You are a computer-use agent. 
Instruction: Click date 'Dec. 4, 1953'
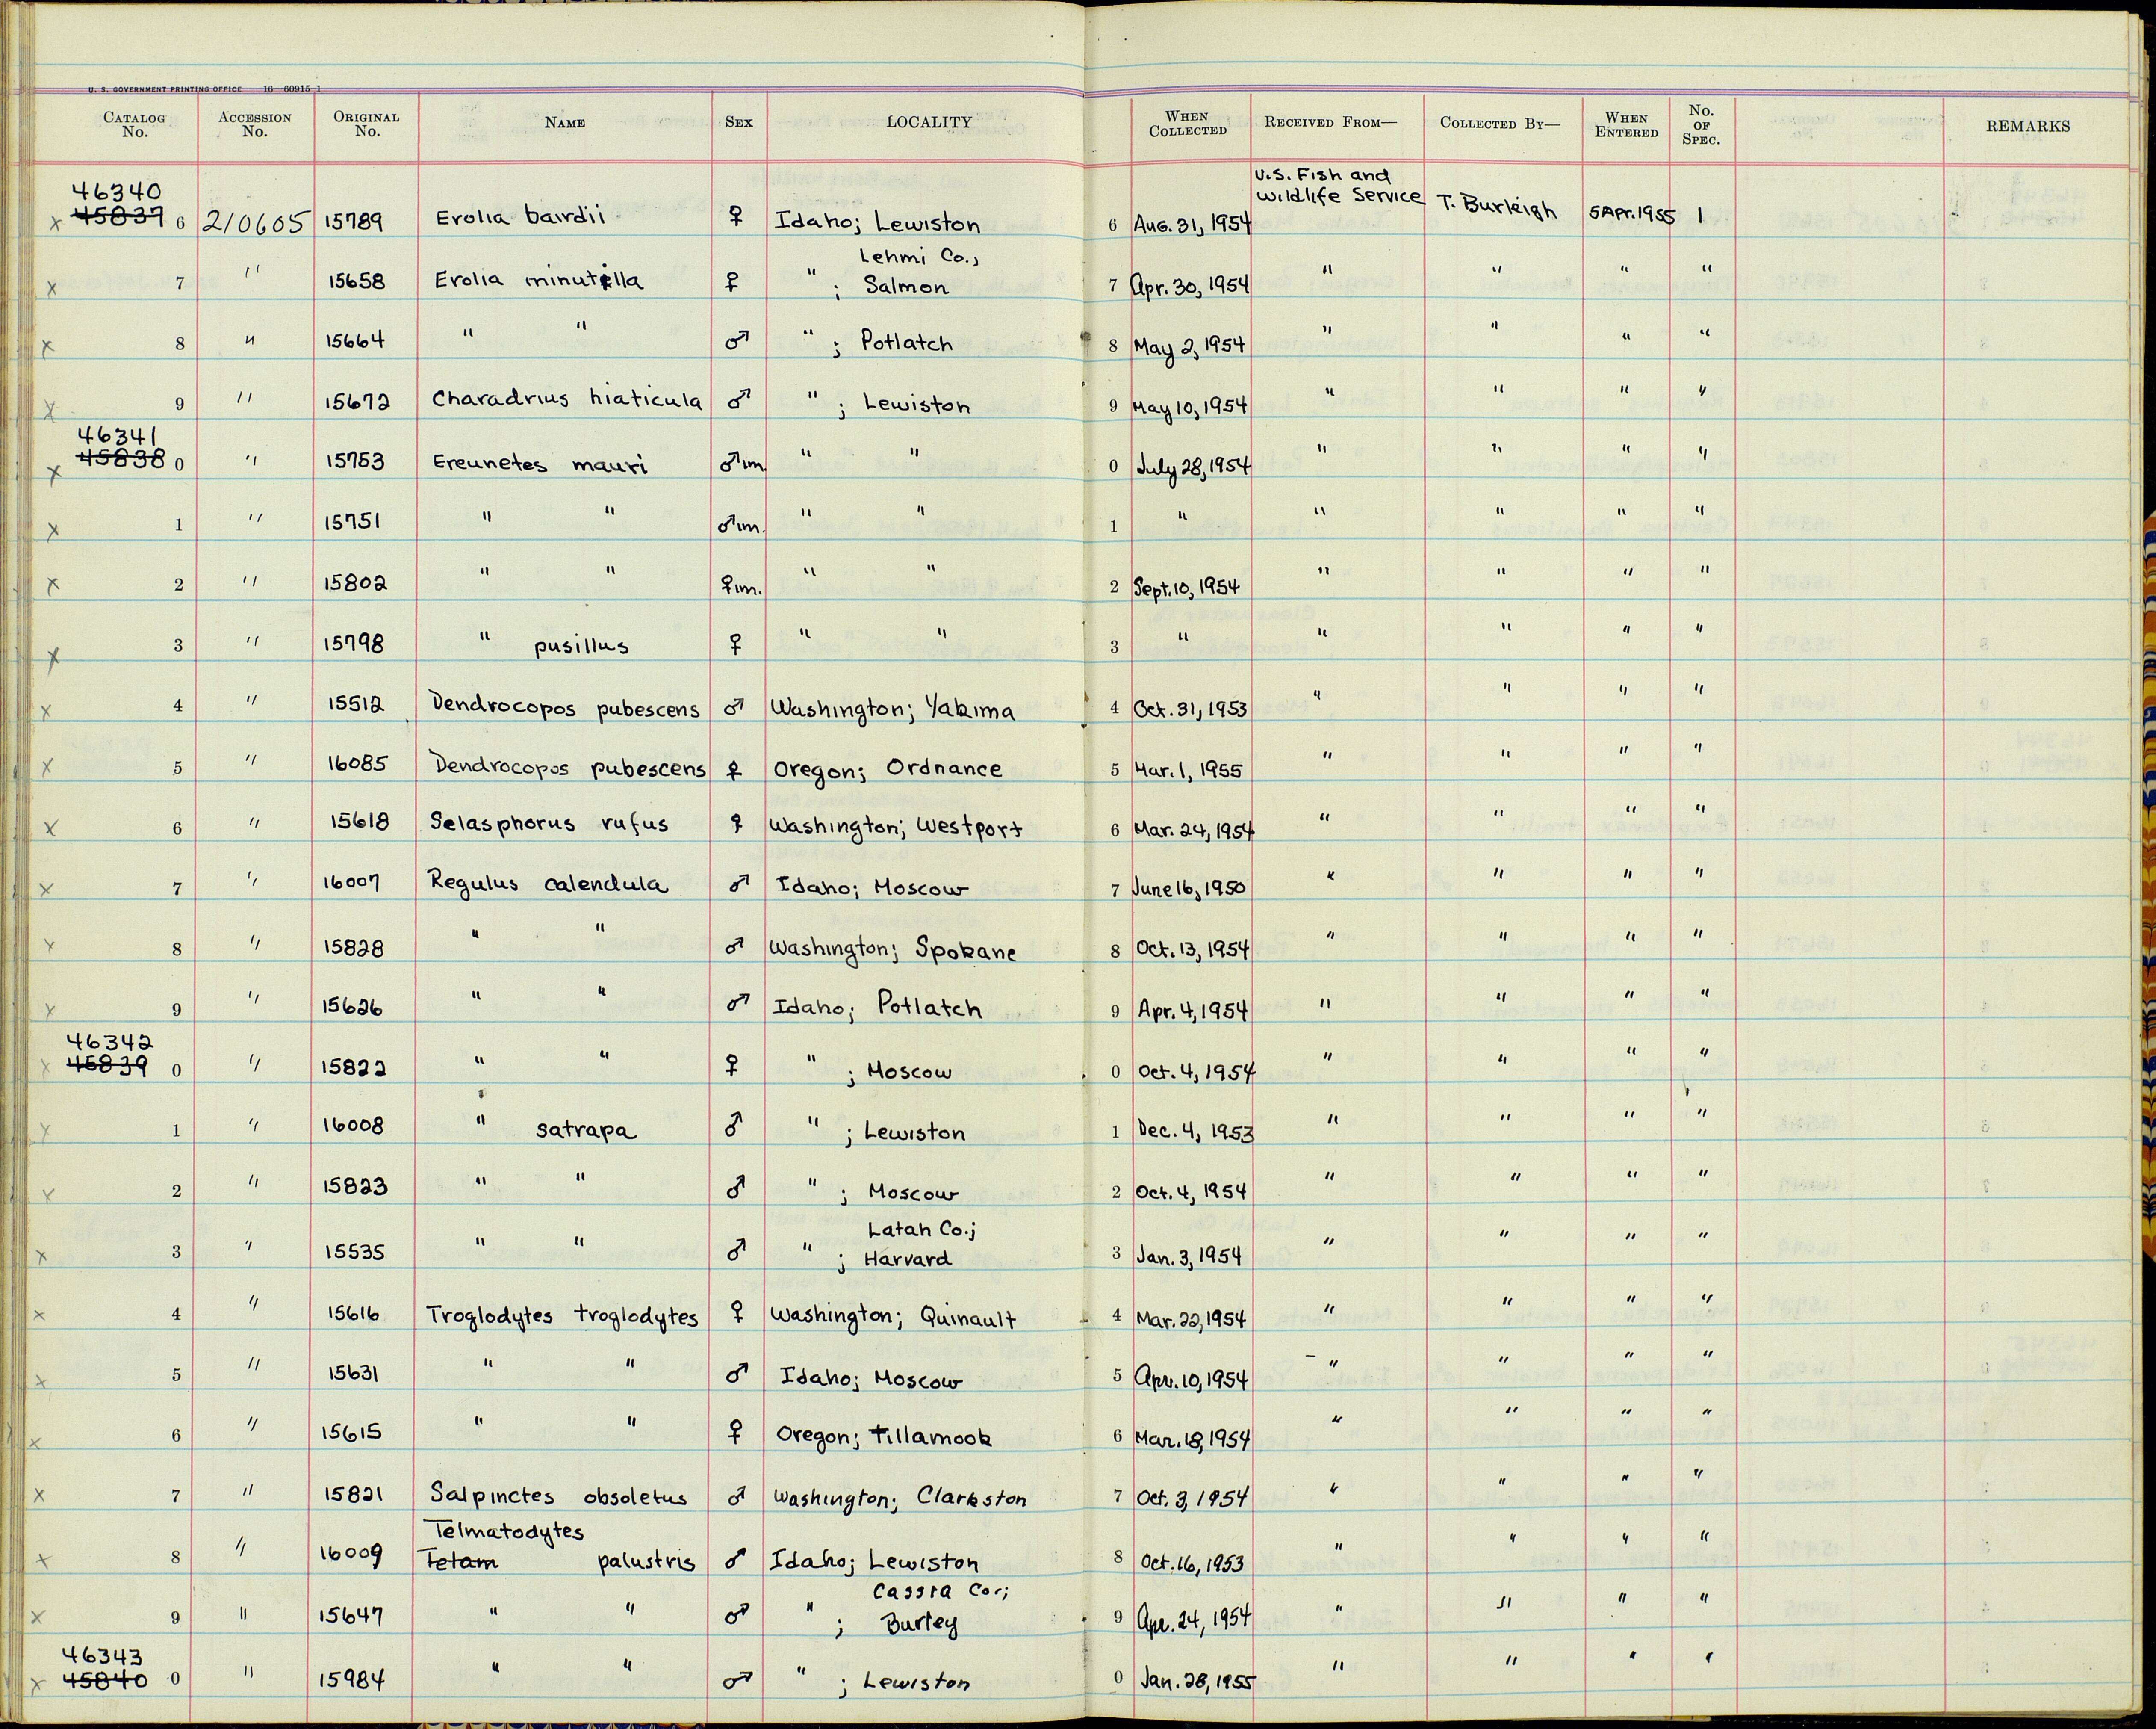point(1194,1132)
